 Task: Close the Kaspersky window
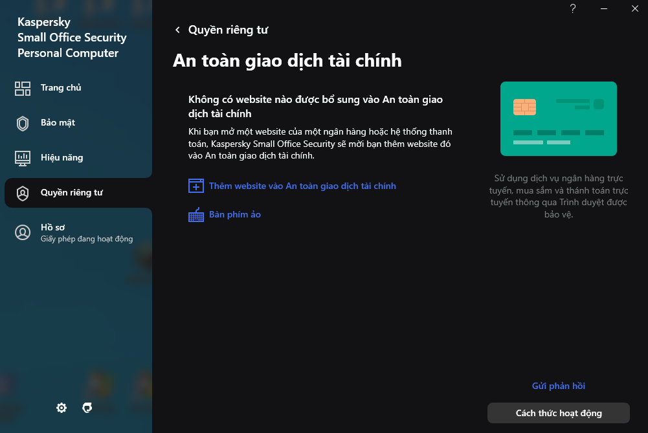[635, 8]
